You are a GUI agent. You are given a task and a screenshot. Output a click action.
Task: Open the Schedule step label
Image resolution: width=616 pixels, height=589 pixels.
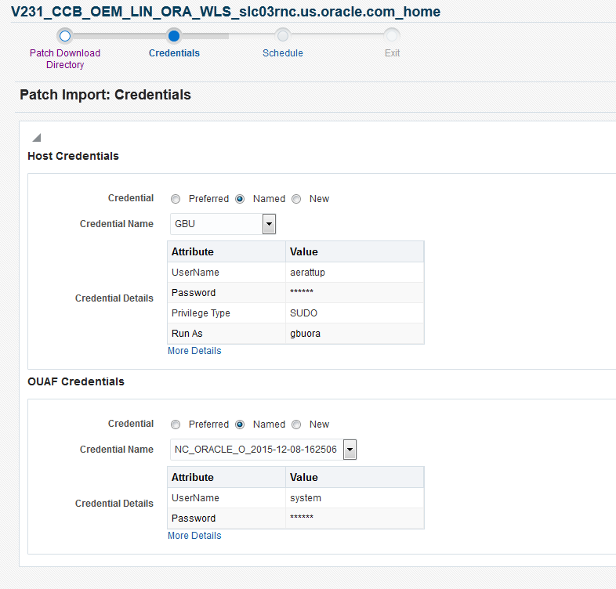[283, 53]
